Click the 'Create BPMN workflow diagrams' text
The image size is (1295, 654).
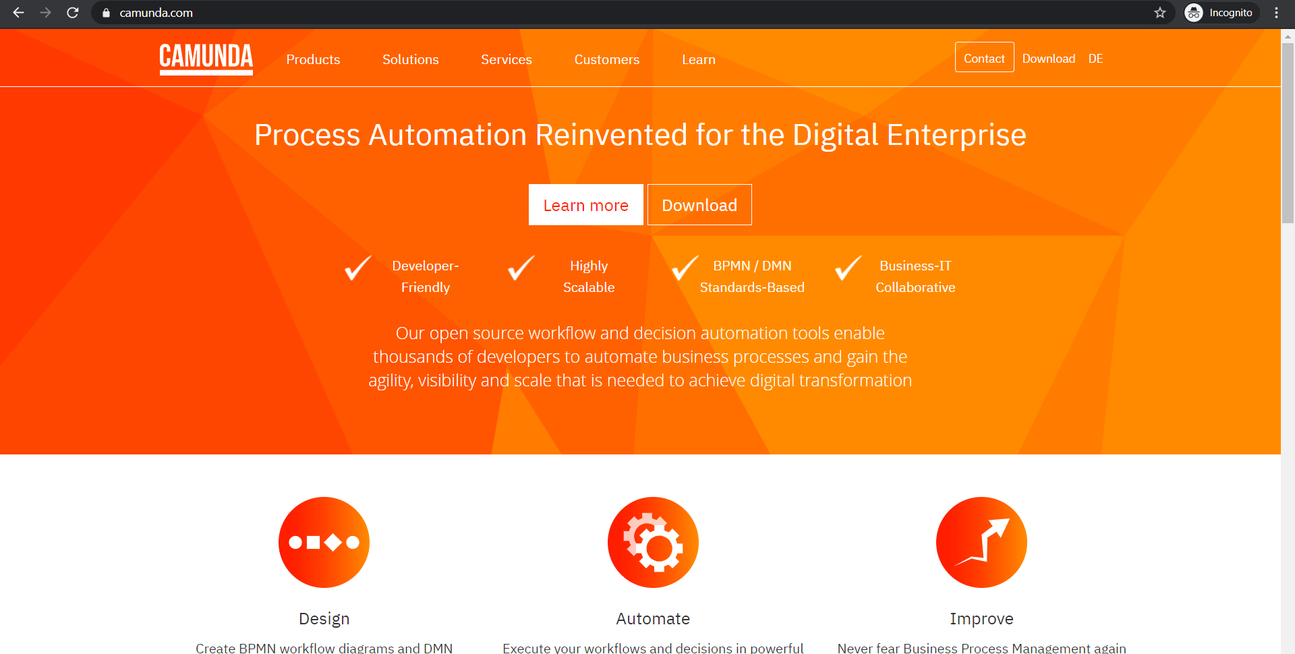pyautogui.click(x=324, y=647)
